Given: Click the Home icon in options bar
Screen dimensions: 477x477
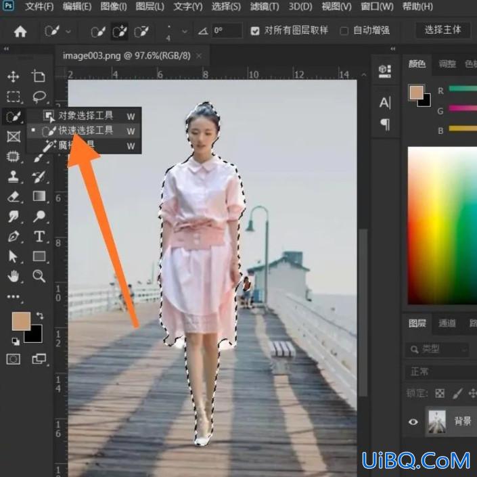Looking at the screenshot, I should point(20,31).
